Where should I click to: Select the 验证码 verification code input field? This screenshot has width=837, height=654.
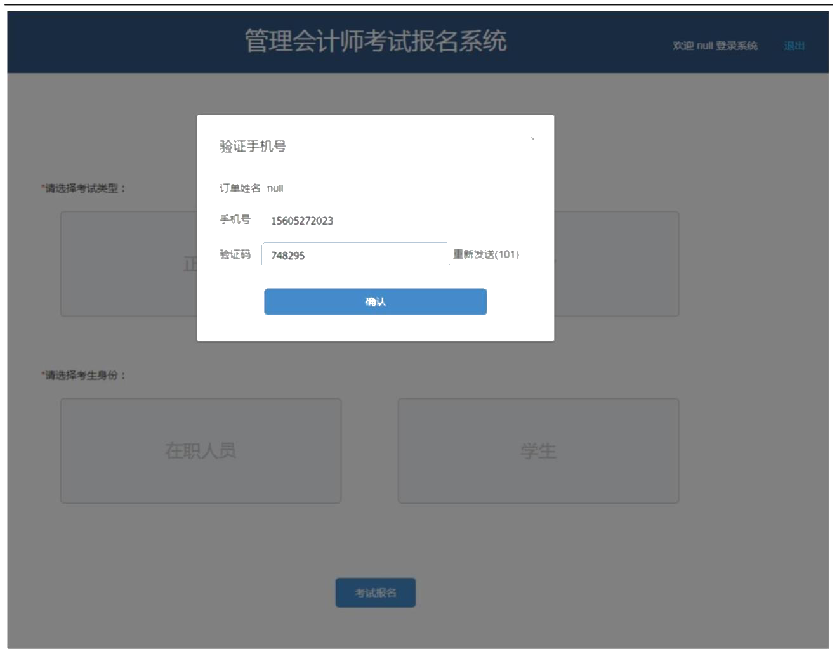click(354, 254)
